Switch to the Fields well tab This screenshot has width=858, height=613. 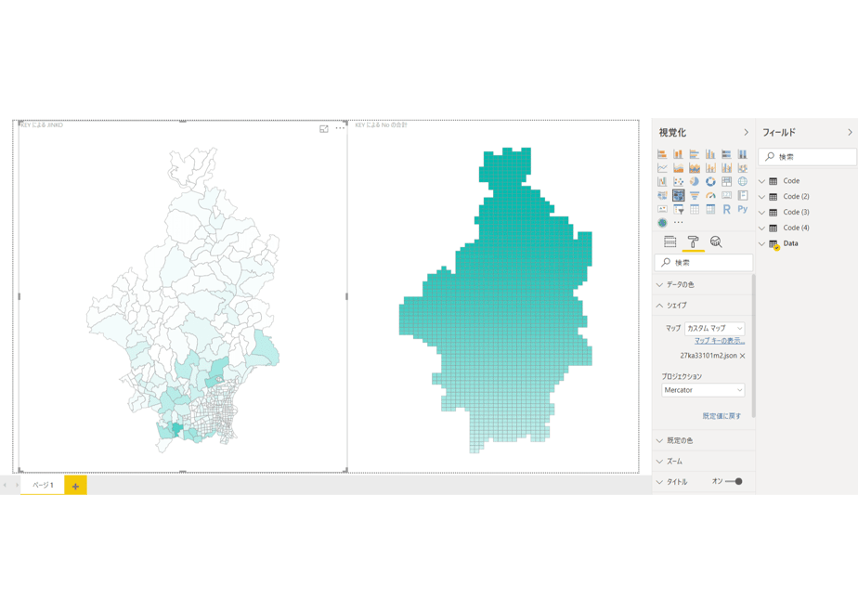(669, 241)
